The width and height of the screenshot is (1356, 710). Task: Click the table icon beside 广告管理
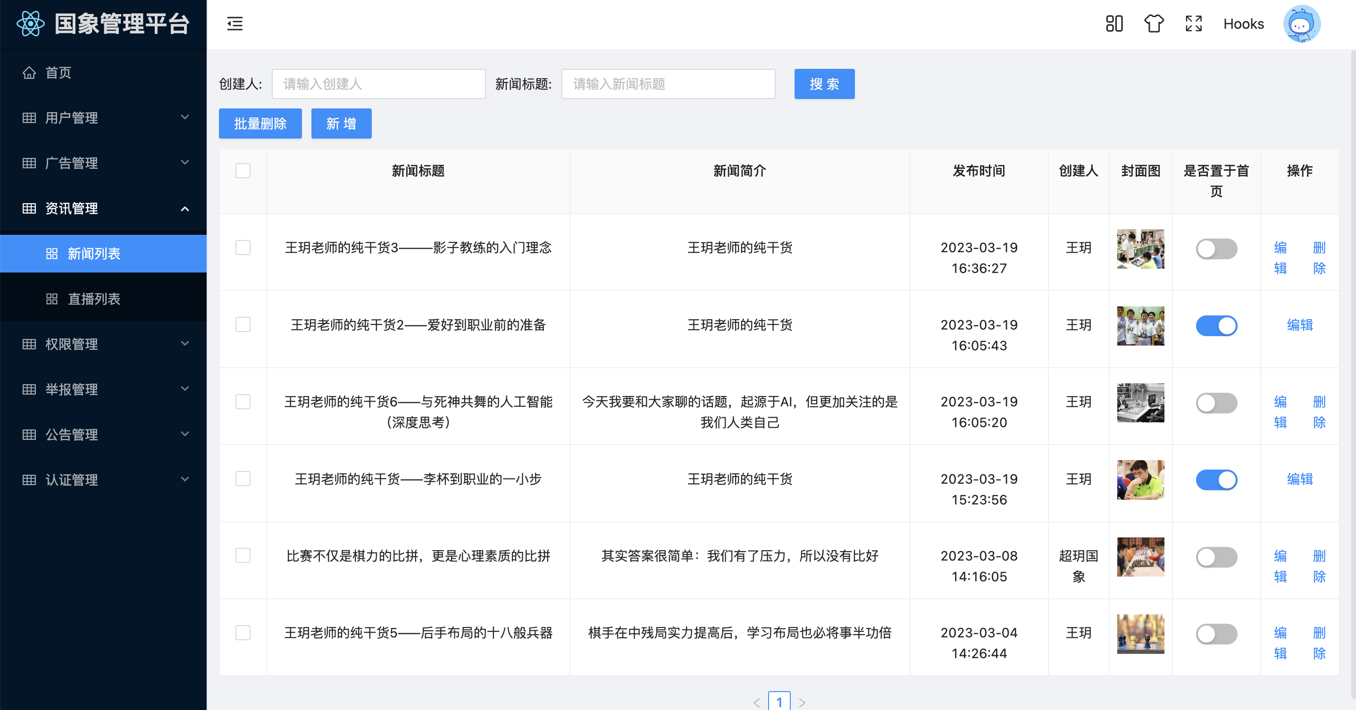click(29, 163)
